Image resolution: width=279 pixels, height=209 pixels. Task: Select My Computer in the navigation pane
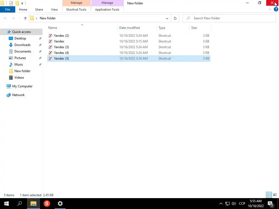point(22,86)
